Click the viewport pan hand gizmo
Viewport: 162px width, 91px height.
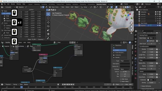[x=131, y=26]
